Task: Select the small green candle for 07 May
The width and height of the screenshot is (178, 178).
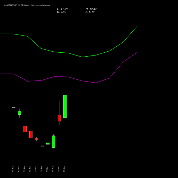Action: (20, 113)
